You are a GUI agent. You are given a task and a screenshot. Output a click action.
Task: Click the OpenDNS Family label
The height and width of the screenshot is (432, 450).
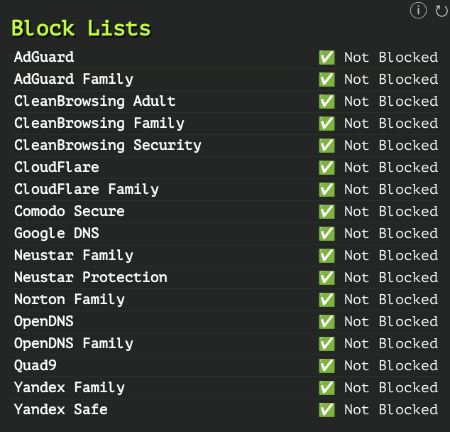pyautogui.click(x=73, y=343)
